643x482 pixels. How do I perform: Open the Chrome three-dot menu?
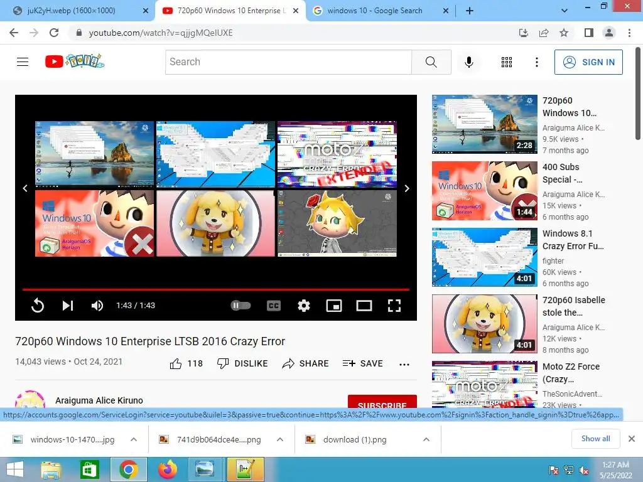tap(629, 33)
